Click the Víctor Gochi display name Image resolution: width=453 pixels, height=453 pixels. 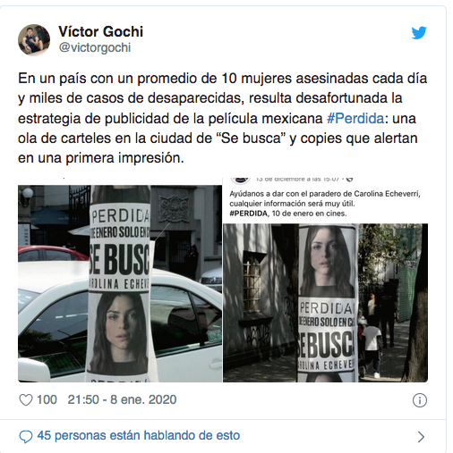pos(101,31)
